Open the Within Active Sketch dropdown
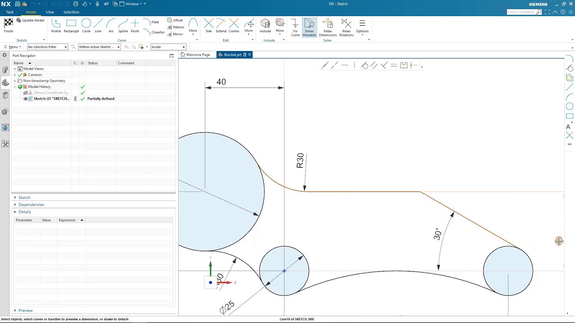Viewport: 575px width, 323px height. pos(99,47)
